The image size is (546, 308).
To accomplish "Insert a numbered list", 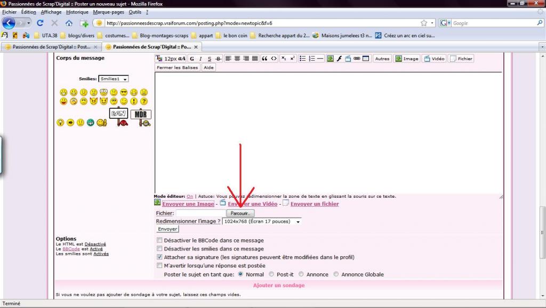I will point(311,59).
